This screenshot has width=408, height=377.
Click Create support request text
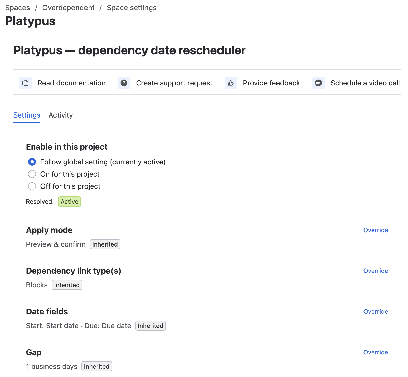coord(174,83)
